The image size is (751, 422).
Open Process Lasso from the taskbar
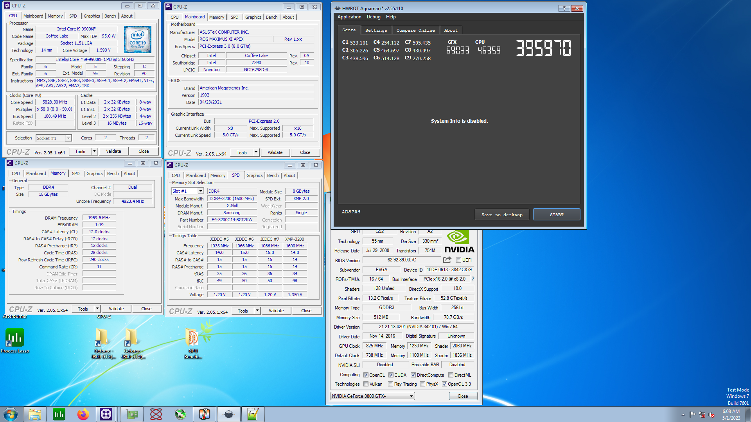tap(59, 414)
